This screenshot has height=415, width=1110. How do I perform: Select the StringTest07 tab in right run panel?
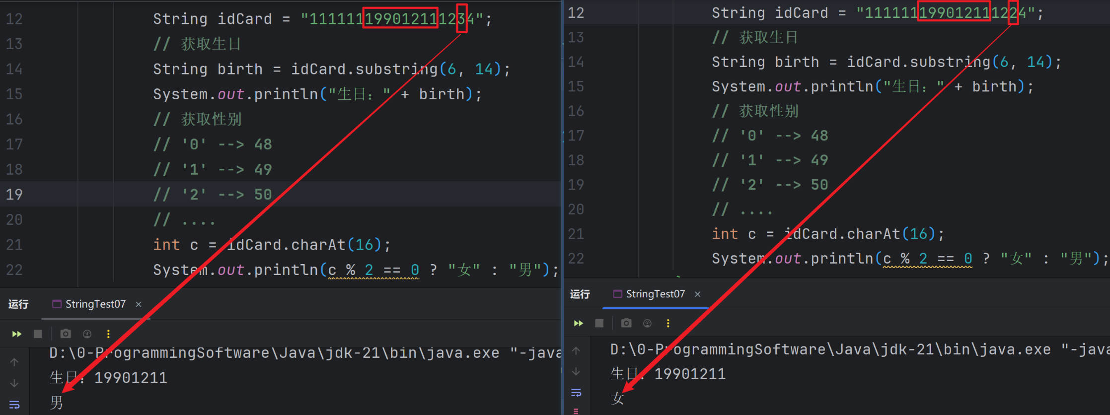[x=655, y=294]
